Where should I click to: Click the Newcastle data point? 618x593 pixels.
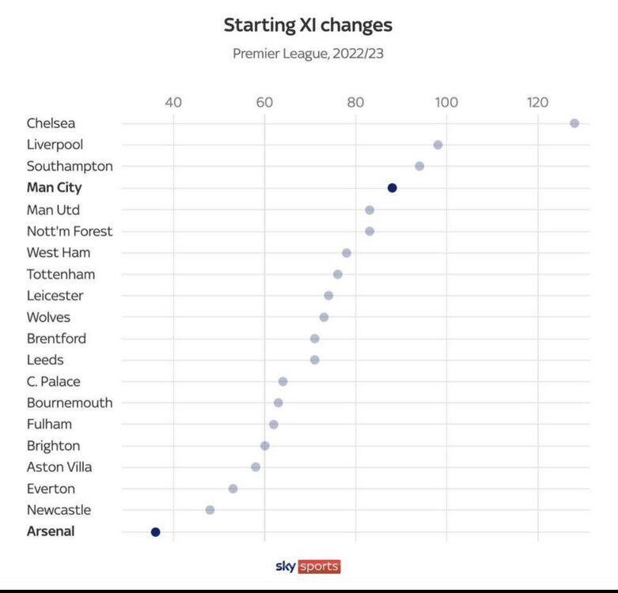tap(210, 510)
